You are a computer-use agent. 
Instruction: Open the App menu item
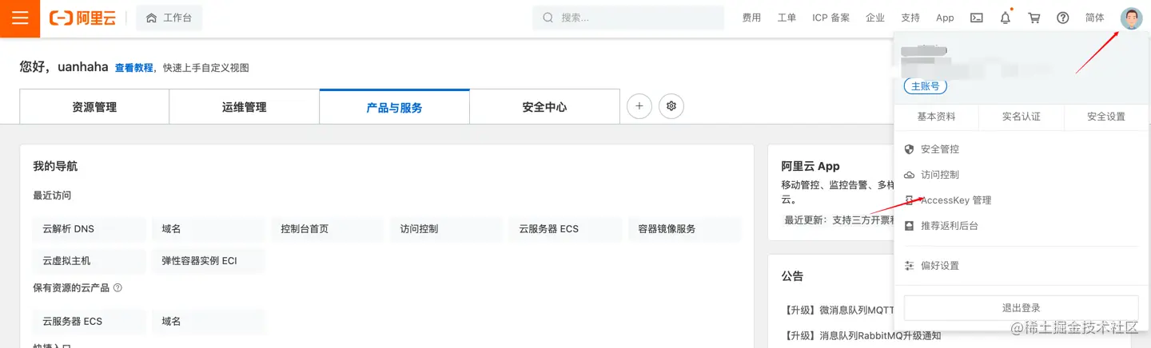(945, 18)
